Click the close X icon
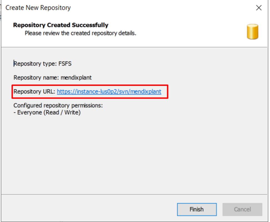The image size is (270, 222). (x=259, y=8)
